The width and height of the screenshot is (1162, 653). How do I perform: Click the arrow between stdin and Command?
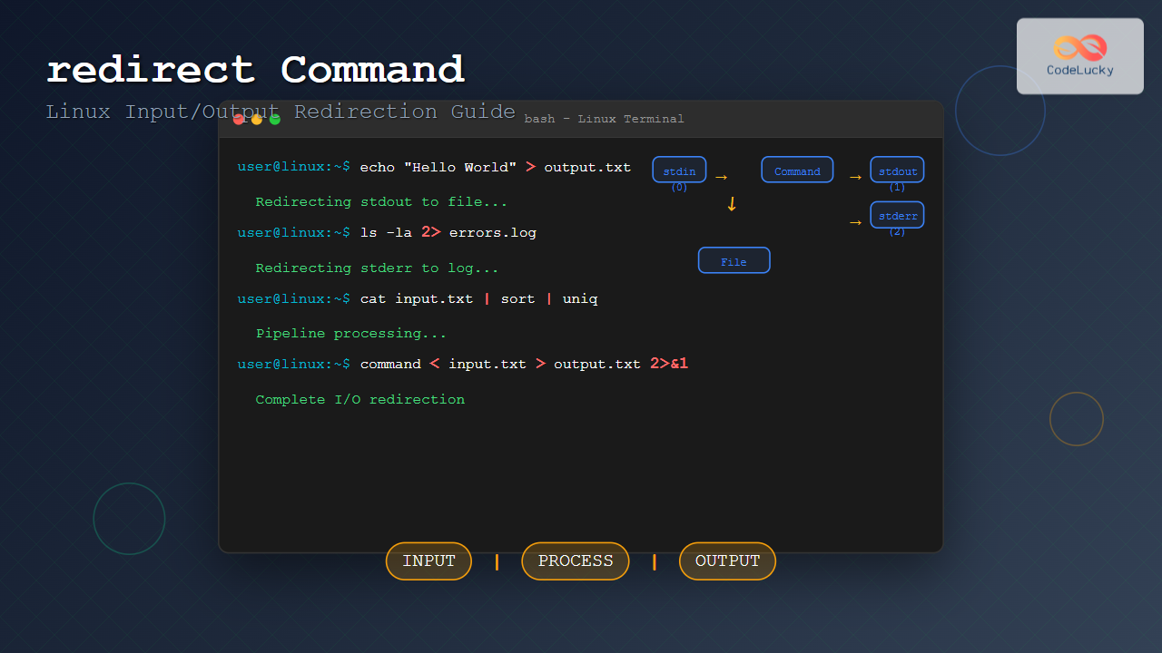pyautogui.click(x=721, y=178)
